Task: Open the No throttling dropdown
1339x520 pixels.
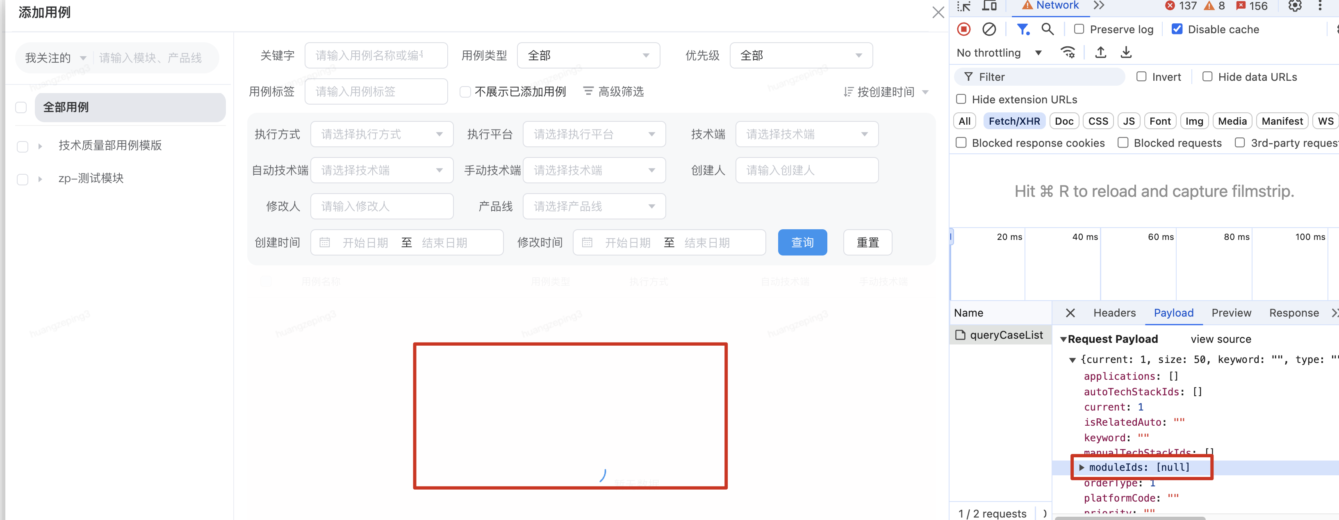Action: point(999,53)
